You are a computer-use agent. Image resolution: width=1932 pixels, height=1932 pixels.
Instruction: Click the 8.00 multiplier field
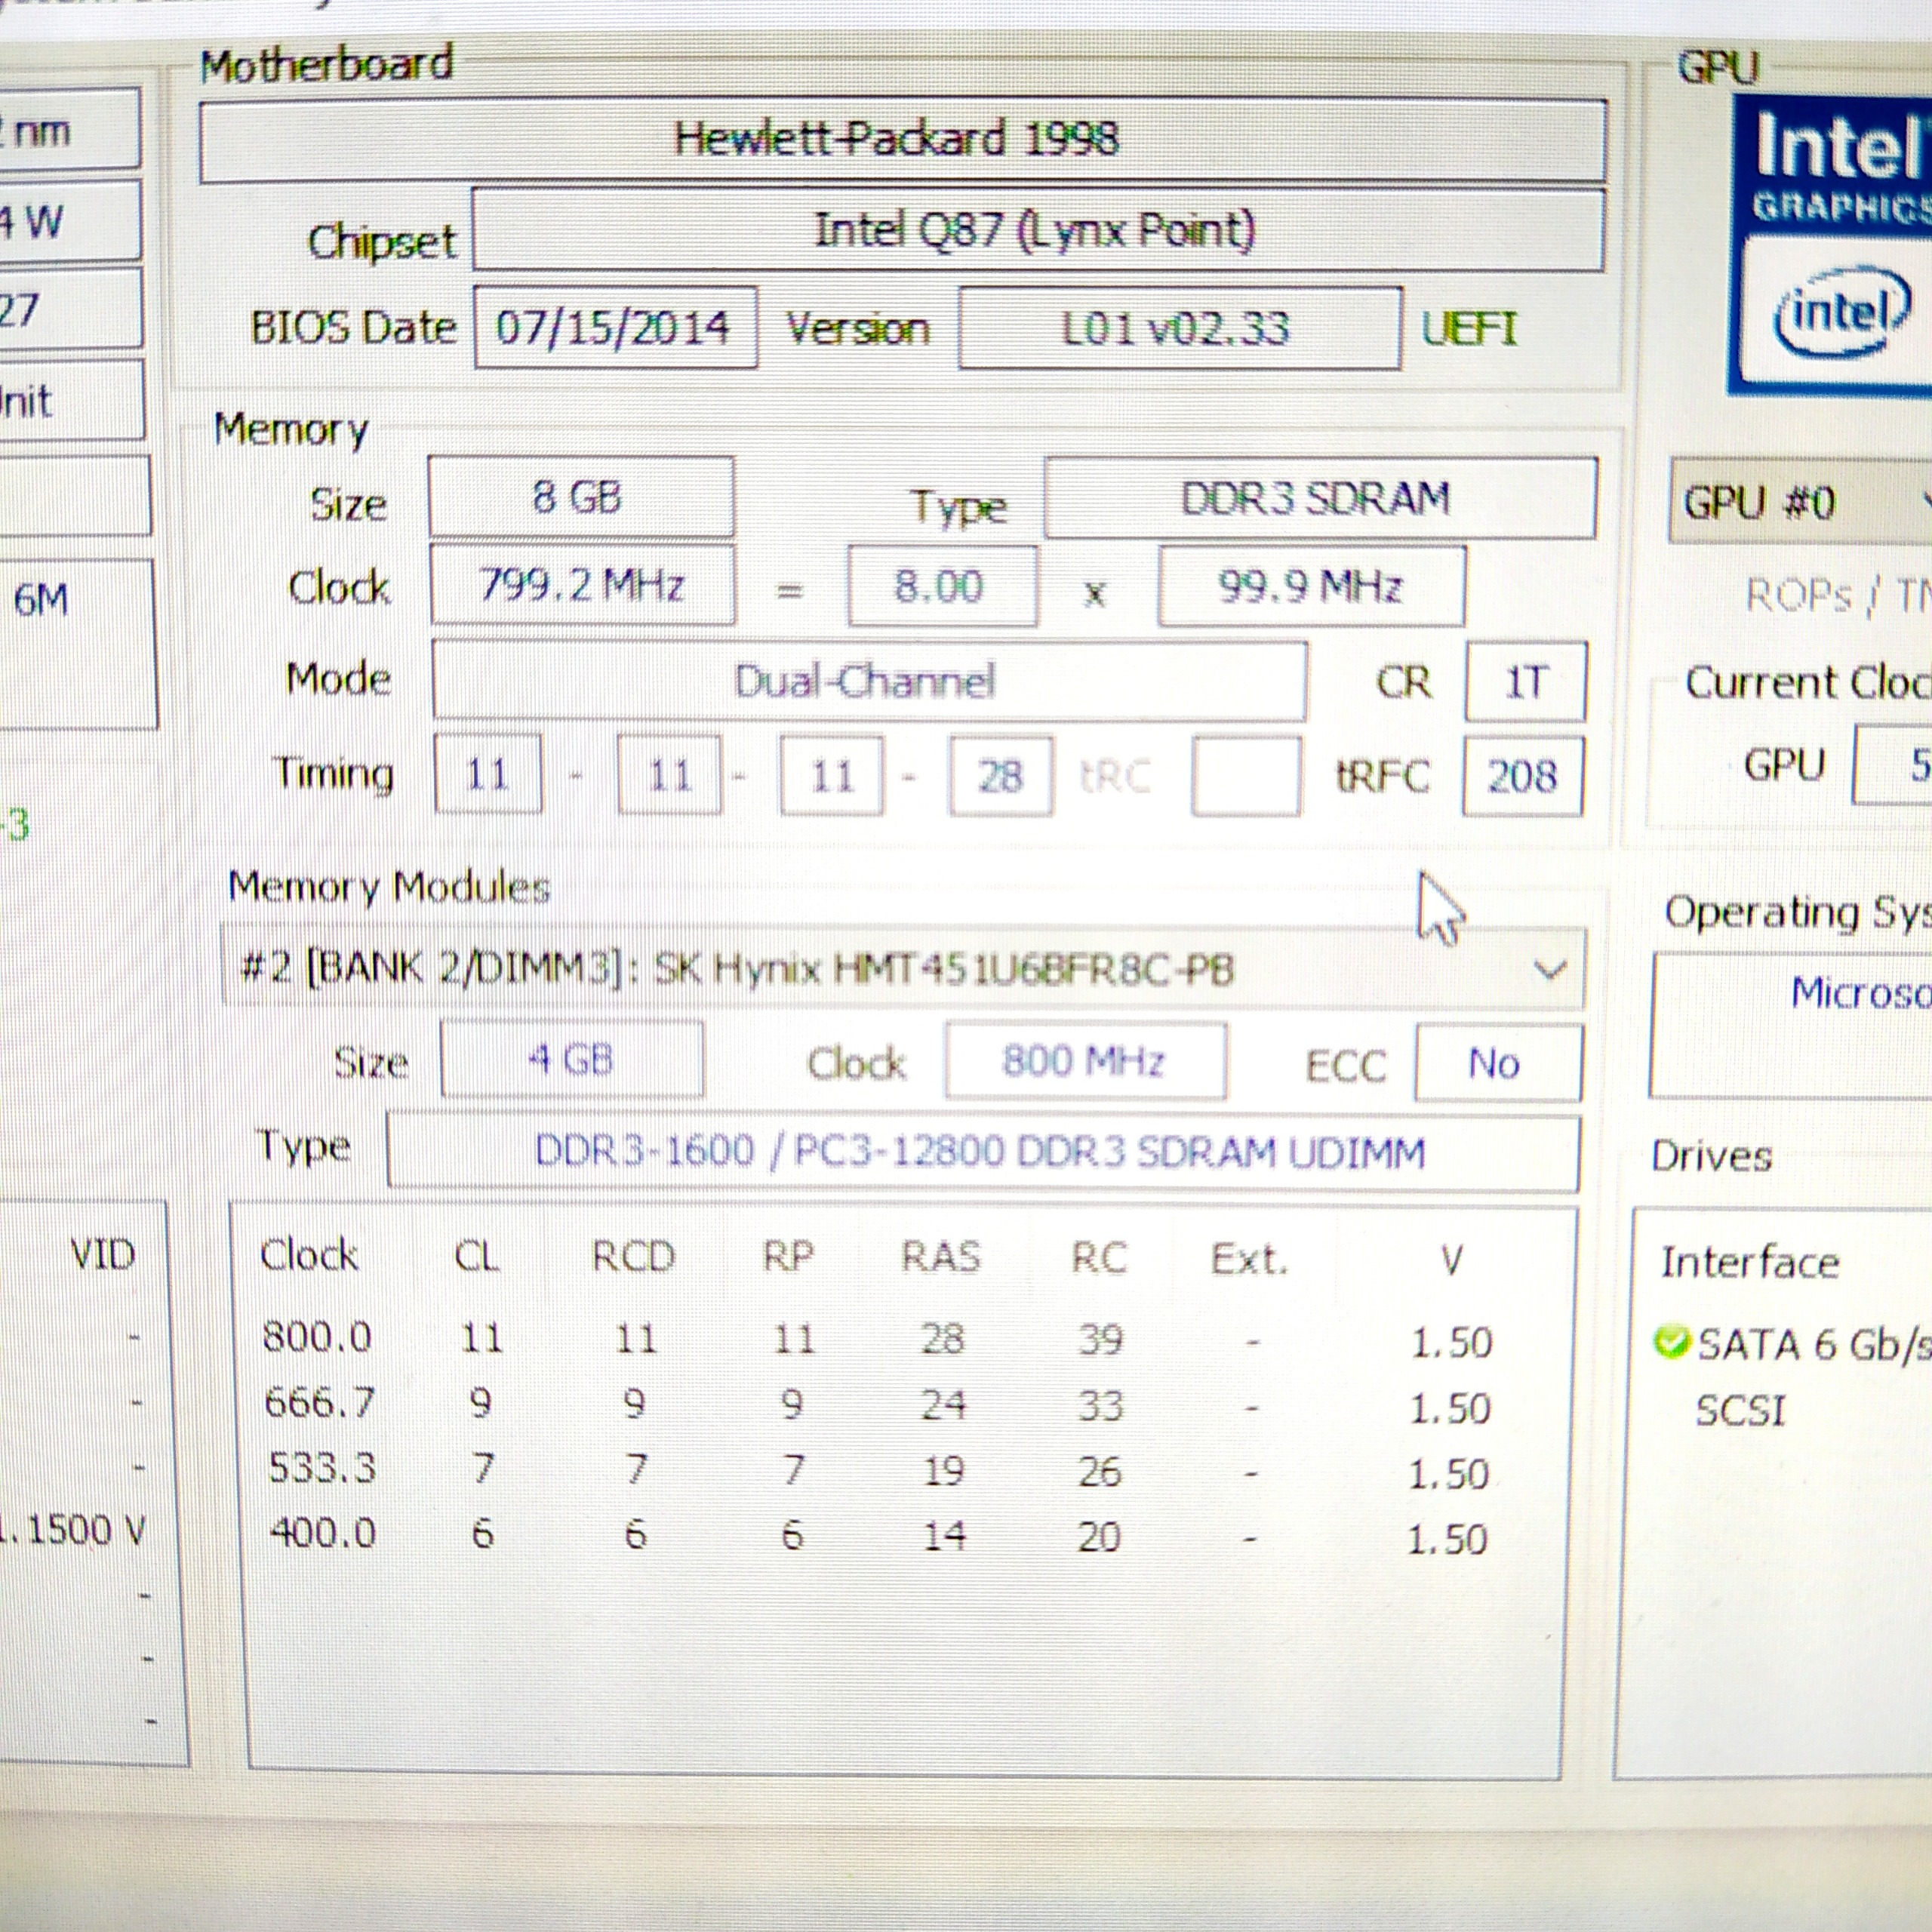click(x=942, y=586)
